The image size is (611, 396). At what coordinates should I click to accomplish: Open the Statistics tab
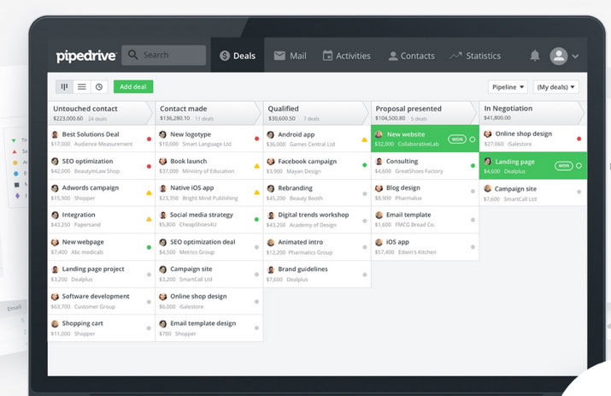(x=475, y=56)
